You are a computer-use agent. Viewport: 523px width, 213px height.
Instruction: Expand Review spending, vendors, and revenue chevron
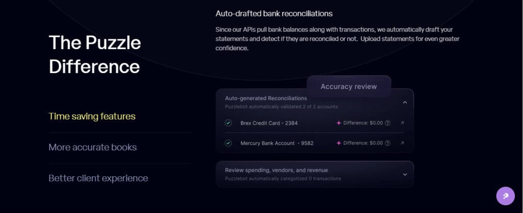click(405, 174)
